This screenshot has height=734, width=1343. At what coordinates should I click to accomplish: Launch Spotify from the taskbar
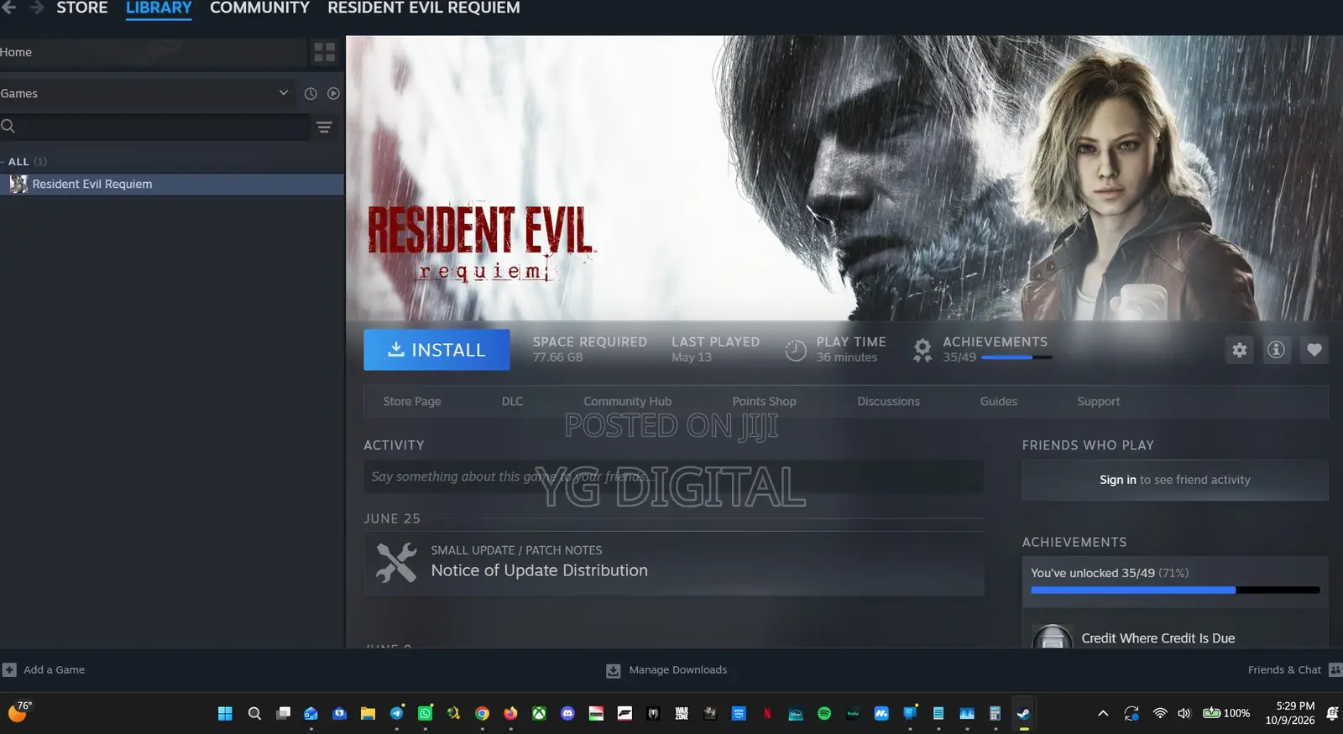pyautogui.click(x=824, y=714)
